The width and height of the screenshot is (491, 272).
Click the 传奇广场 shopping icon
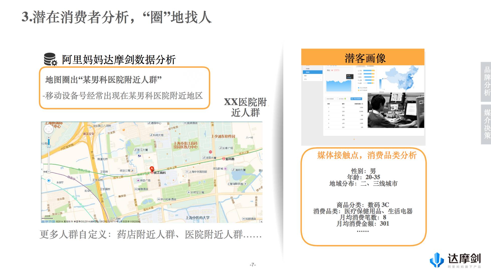pos(138,180)
